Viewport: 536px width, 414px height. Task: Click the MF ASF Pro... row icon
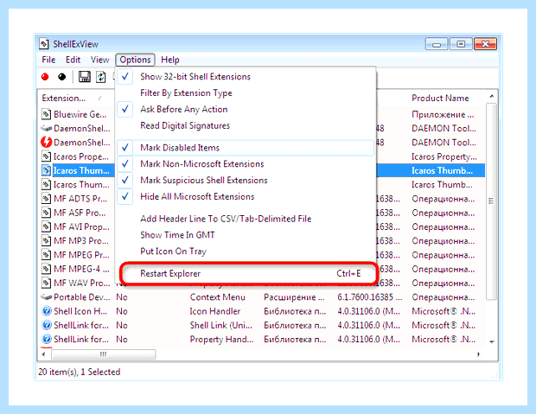coord(46,213)
